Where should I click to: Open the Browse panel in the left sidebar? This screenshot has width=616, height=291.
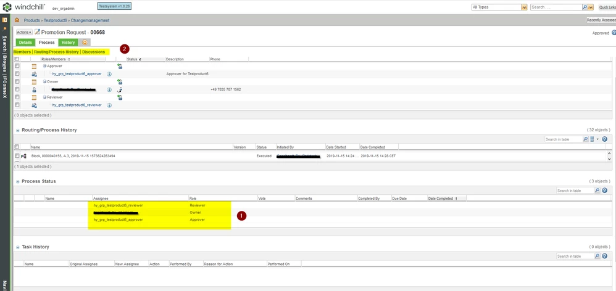pos(5,63)
